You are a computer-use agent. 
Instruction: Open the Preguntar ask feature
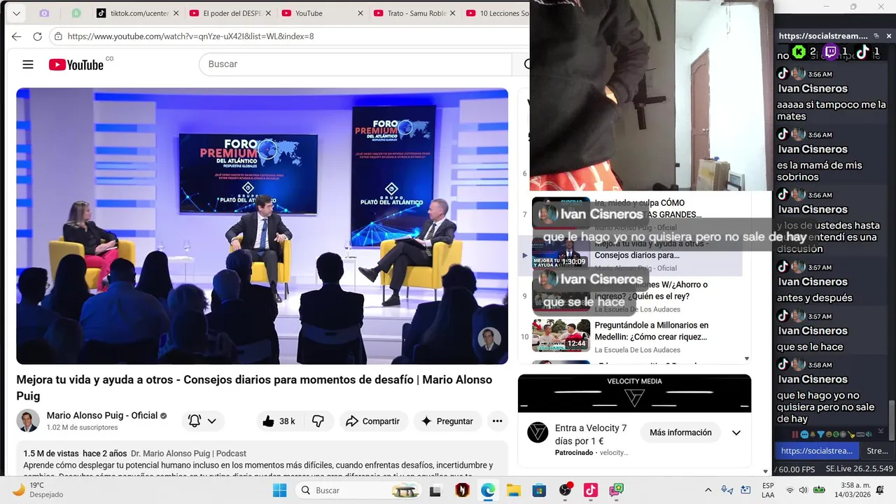[x=447, y=421]
